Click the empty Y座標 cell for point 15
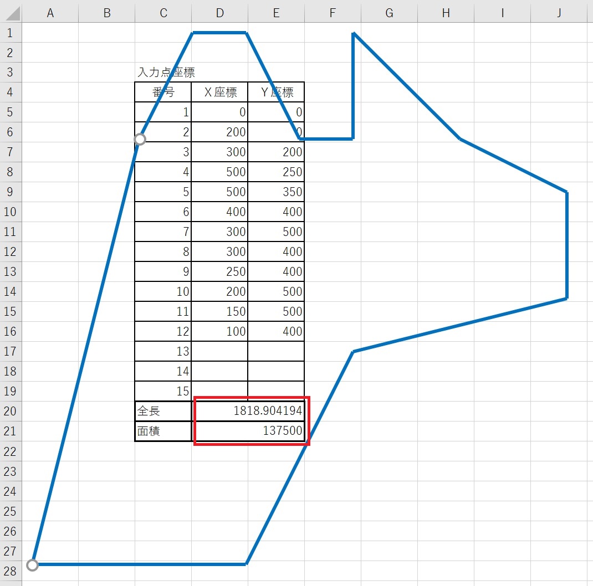The width and height of the screenshot is (593, 586). coord(276,392)
